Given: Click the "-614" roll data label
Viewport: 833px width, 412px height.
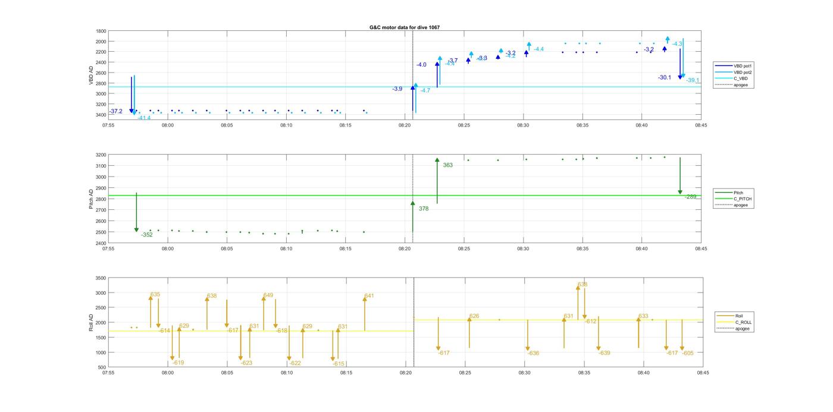Looking at the screenshot, I should coord(165,331).
